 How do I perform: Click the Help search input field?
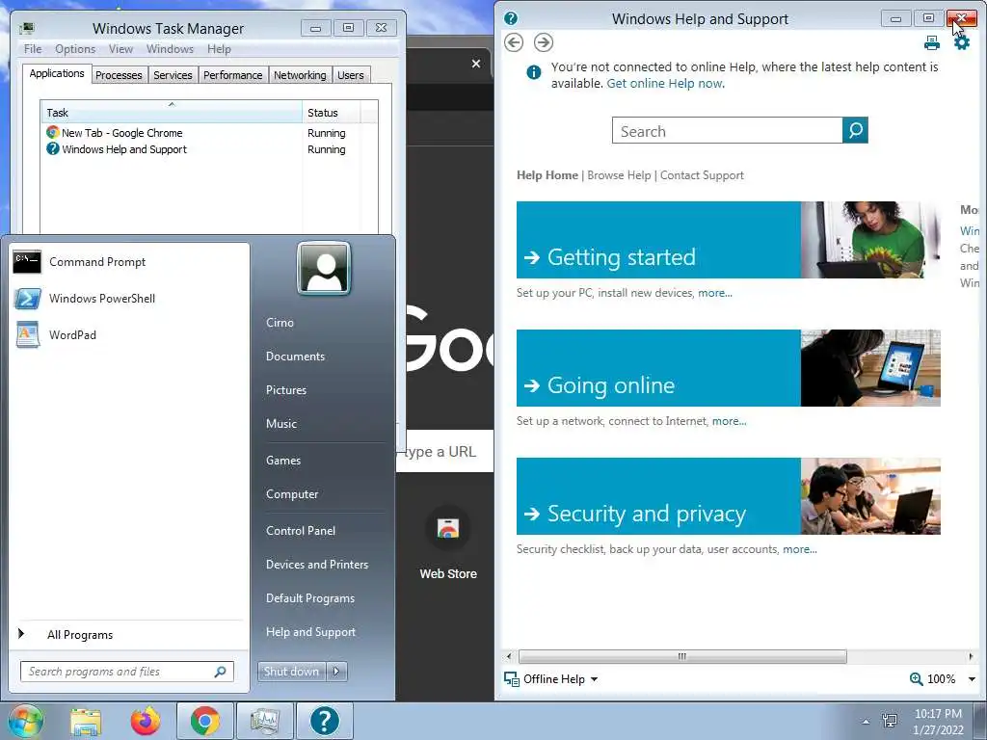(x=727, y=130)
